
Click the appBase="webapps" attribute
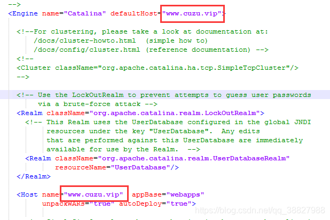[168, 194]
